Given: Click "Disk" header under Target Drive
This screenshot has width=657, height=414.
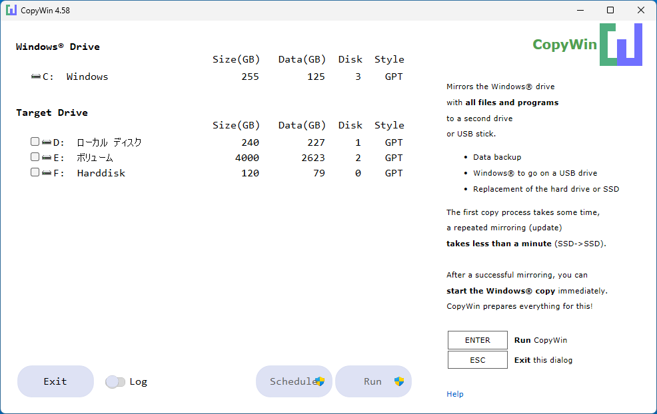Looking at the screenshot, I should [350, 125].
